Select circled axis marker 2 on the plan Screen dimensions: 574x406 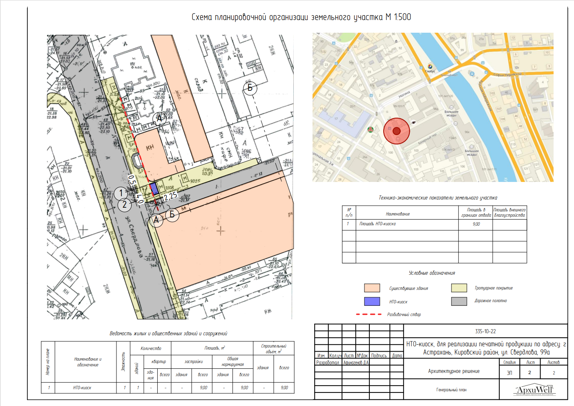click(x=125, y=205)
